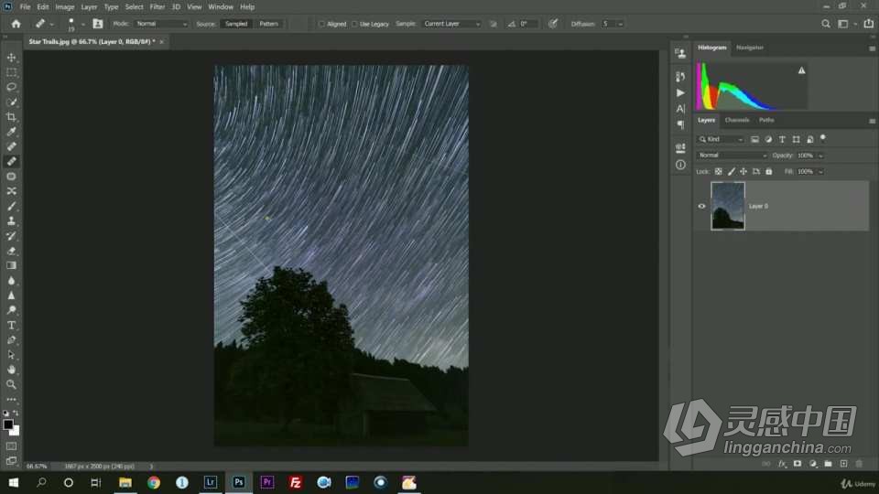Viewport: 879px width, 494px height.
Task: Open the Select menu
Action: point(134,6)
